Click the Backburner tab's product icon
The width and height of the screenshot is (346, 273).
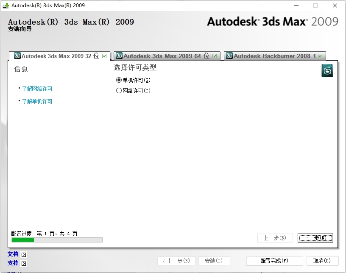pyautogui.click(x=229, y=56)
